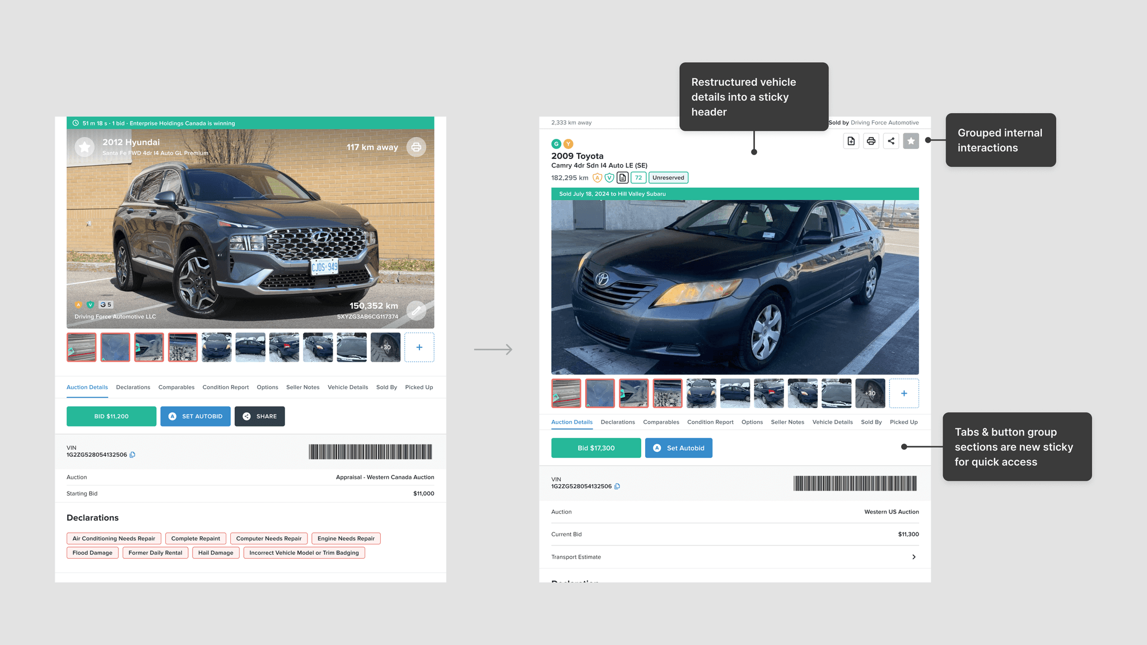Open the Condition Report tab in right panel
1147x645 pixels.
click(x=710, y=422)
